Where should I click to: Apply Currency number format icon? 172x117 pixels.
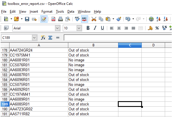150,28
